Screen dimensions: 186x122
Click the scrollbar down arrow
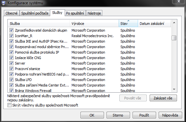tap(174, 89)
